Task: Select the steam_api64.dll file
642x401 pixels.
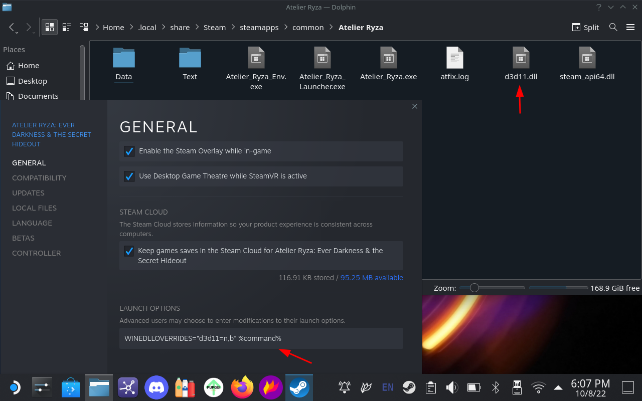Action: pyautogui.click(x=587, y=64)
